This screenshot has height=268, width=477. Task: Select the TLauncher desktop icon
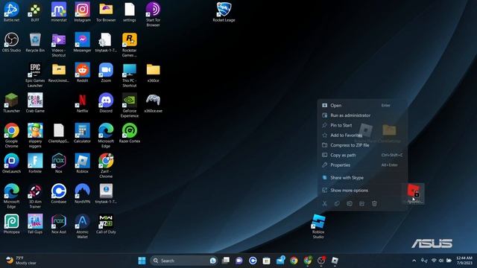12,103
